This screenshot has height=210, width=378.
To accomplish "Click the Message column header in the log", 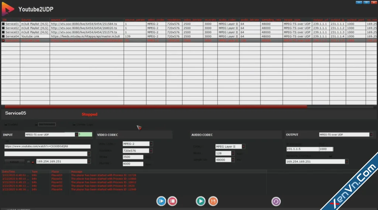I will (x=77, y=172).
